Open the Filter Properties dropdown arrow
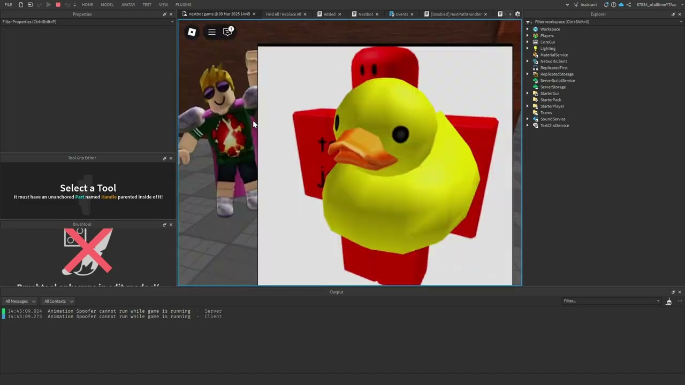Image resolution: width=685 pixels, height=385 pixels. [x=172, y=22]
